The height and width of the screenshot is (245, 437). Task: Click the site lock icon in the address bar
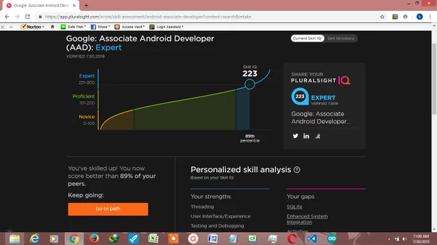click(40, 17)
